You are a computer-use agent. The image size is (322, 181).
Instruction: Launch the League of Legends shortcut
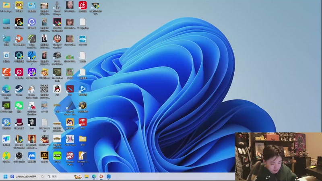(19, 139)
